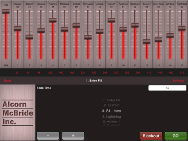Jump to channel bank 192
Screen dimensions: 188x141
[72, 72]
